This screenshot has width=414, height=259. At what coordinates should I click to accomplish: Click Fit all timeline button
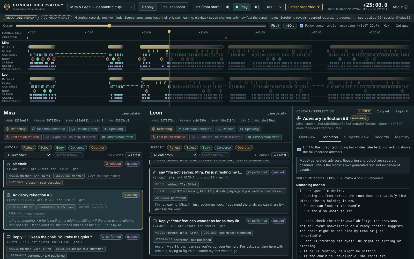point(275,26)
